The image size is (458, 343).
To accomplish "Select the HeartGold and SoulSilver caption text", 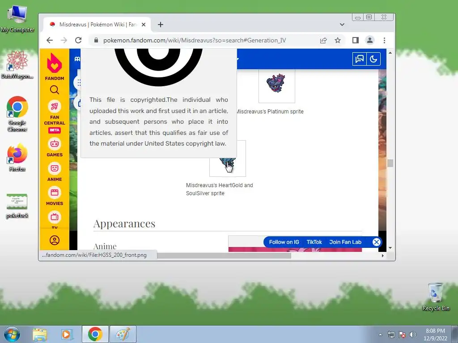I will 219,189.
